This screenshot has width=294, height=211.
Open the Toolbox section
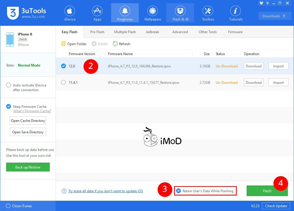(x=208, y=13)
